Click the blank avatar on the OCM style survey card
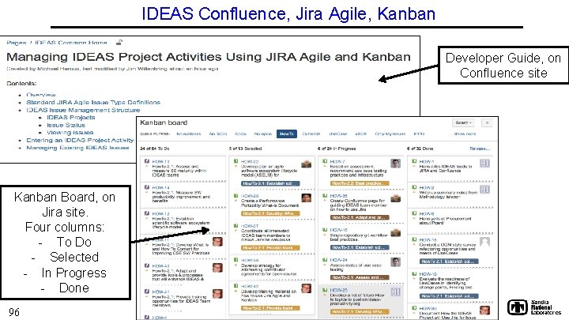569x320 pixels. tap(484, 242)
